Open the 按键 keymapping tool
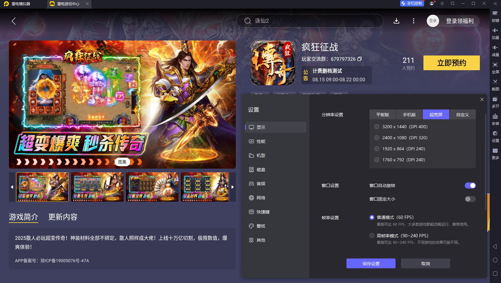Viewport: 501px width, 283px height. 495,16
